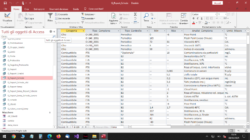Toggle bold G formatting

[x=194, y=18]
